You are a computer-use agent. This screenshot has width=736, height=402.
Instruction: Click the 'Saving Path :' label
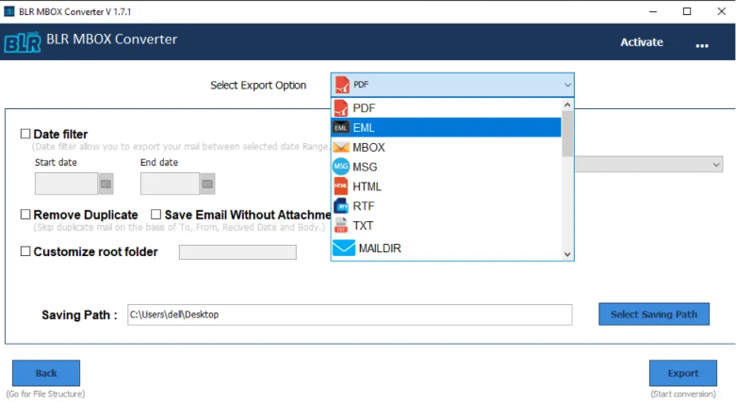(79, 314)
